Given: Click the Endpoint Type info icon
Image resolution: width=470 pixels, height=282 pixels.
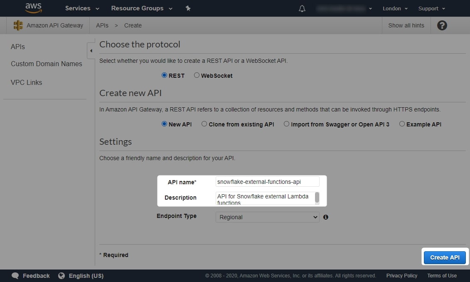Looking at the screenshot, I should coord(326,217).
